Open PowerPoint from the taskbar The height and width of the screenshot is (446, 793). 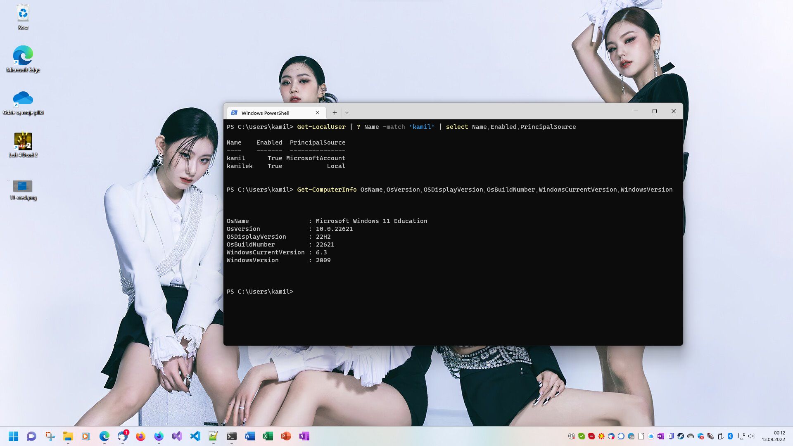(x=286, y=436)
